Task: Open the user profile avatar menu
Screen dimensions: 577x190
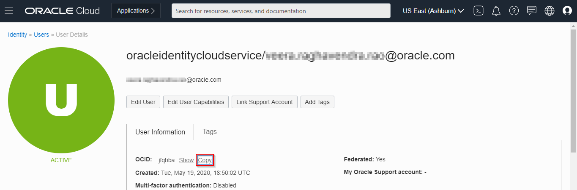Action: pyautogui.click(x=567, y=11)
